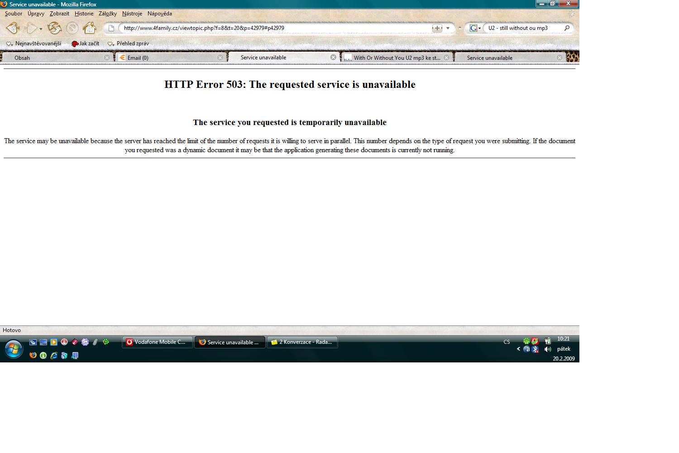The width and height of the screenshot is (679, 453).
Task: Click the plus bookmark button in address bar
Action: [437, 28]
